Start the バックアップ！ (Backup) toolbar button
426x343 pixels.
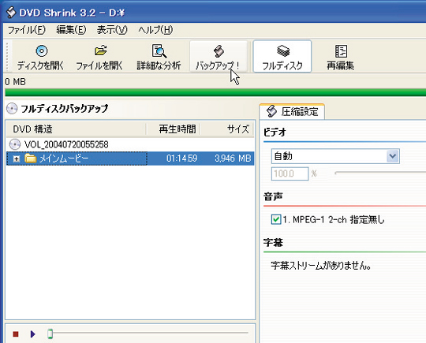point(219,57)
